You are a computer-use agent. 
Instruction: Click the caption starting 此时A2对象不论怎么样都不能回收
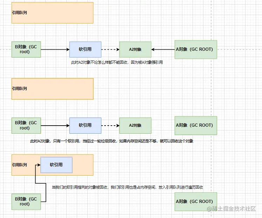[x=117, y=62]
